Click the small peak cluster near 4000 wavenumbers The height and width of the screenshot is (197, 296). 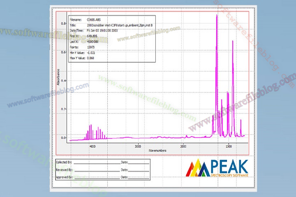point(93,132)
